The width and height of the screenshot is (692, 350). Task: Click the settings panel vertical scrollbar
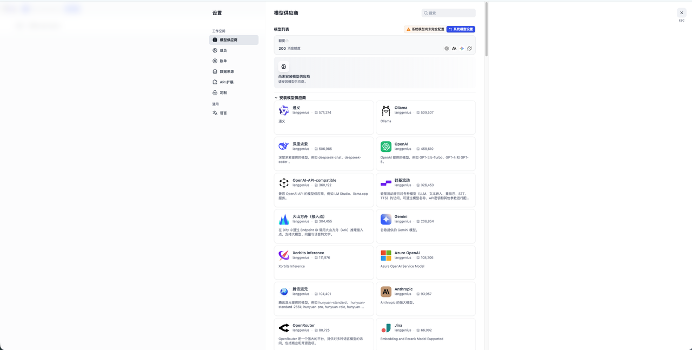487,30
